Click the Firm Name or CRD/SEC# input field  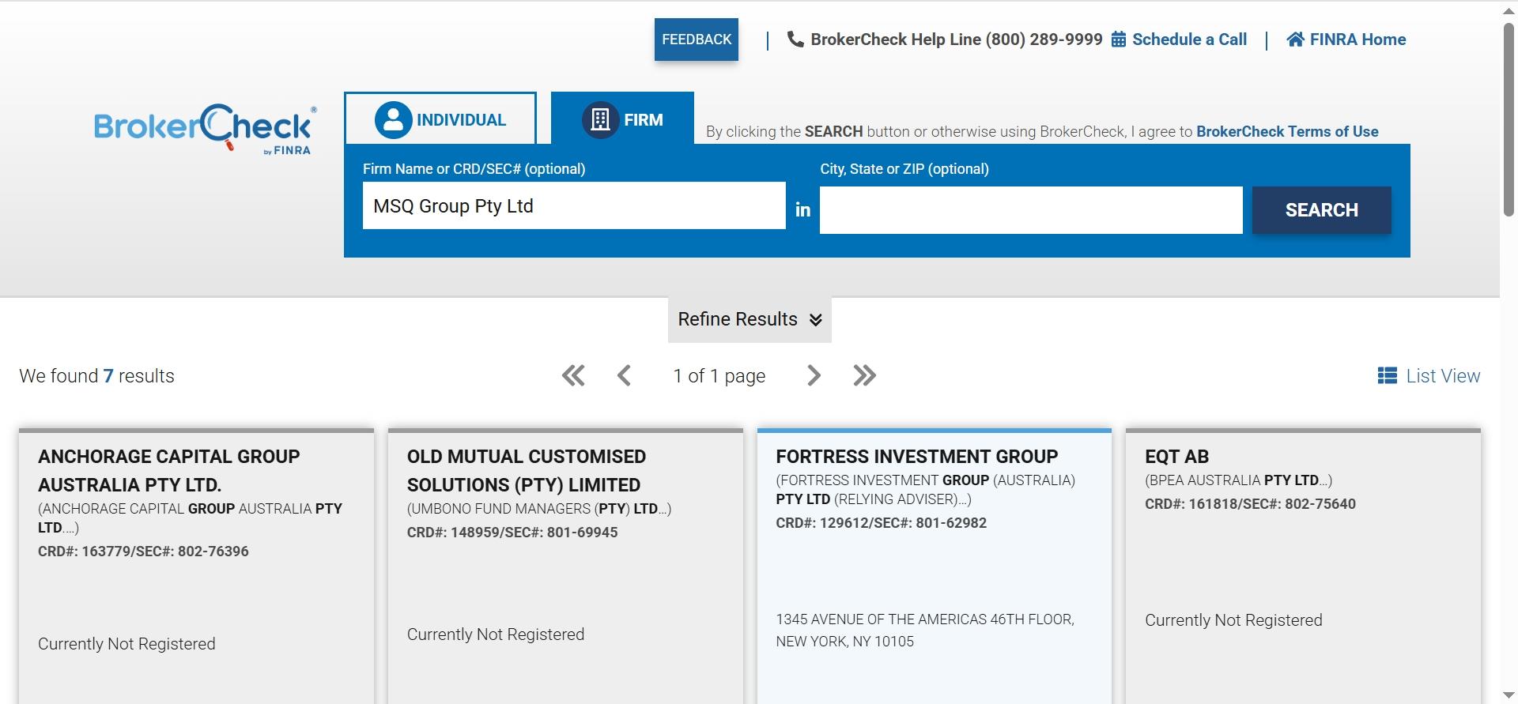pyautogui.click(x=574, y=206)
